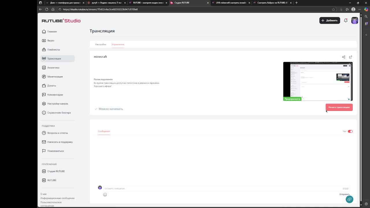This screenshot has width=370, height=208.
Task: Bookmark this page with star icon
Action: click(x=333, y=9)
